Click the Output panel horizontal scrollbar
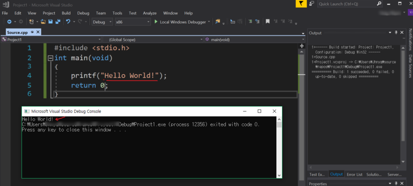 [x=354, y=167]
